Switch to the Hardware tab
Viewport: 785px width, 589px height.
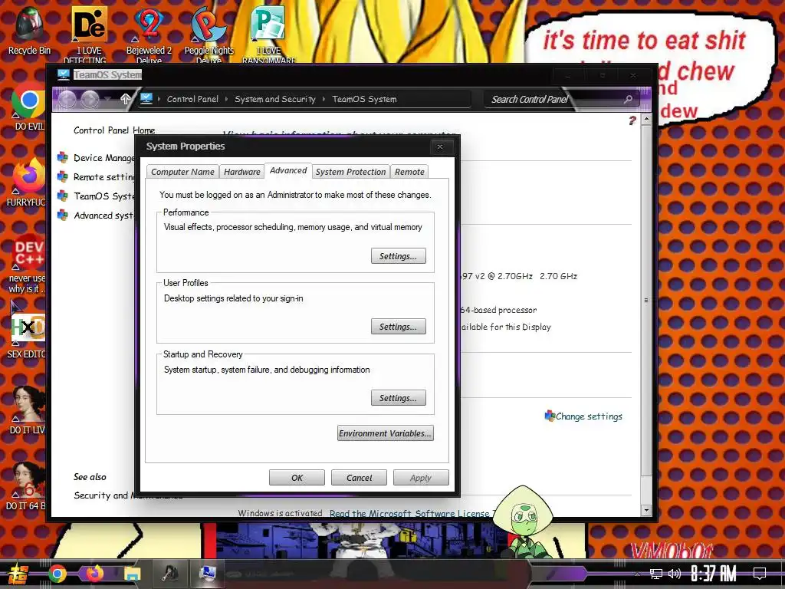tap(241, 172)
